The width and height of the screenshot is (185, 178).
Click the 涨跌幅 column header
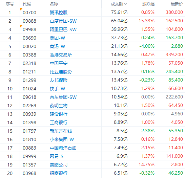pos(148,4)
